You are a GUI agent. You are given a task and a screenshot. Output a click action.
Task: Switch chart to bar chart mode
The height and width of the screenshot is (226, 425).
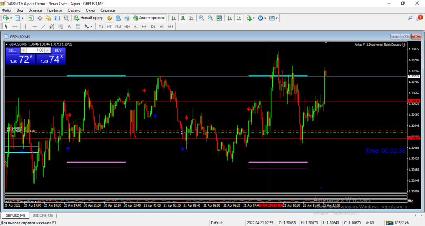(x=174, y=18)
